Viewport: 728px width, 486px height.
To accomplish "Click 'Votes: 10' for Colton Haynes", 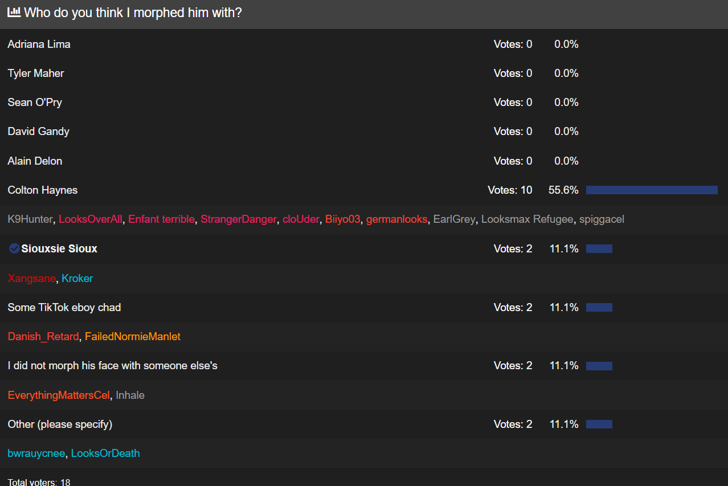I will [510, 190].
